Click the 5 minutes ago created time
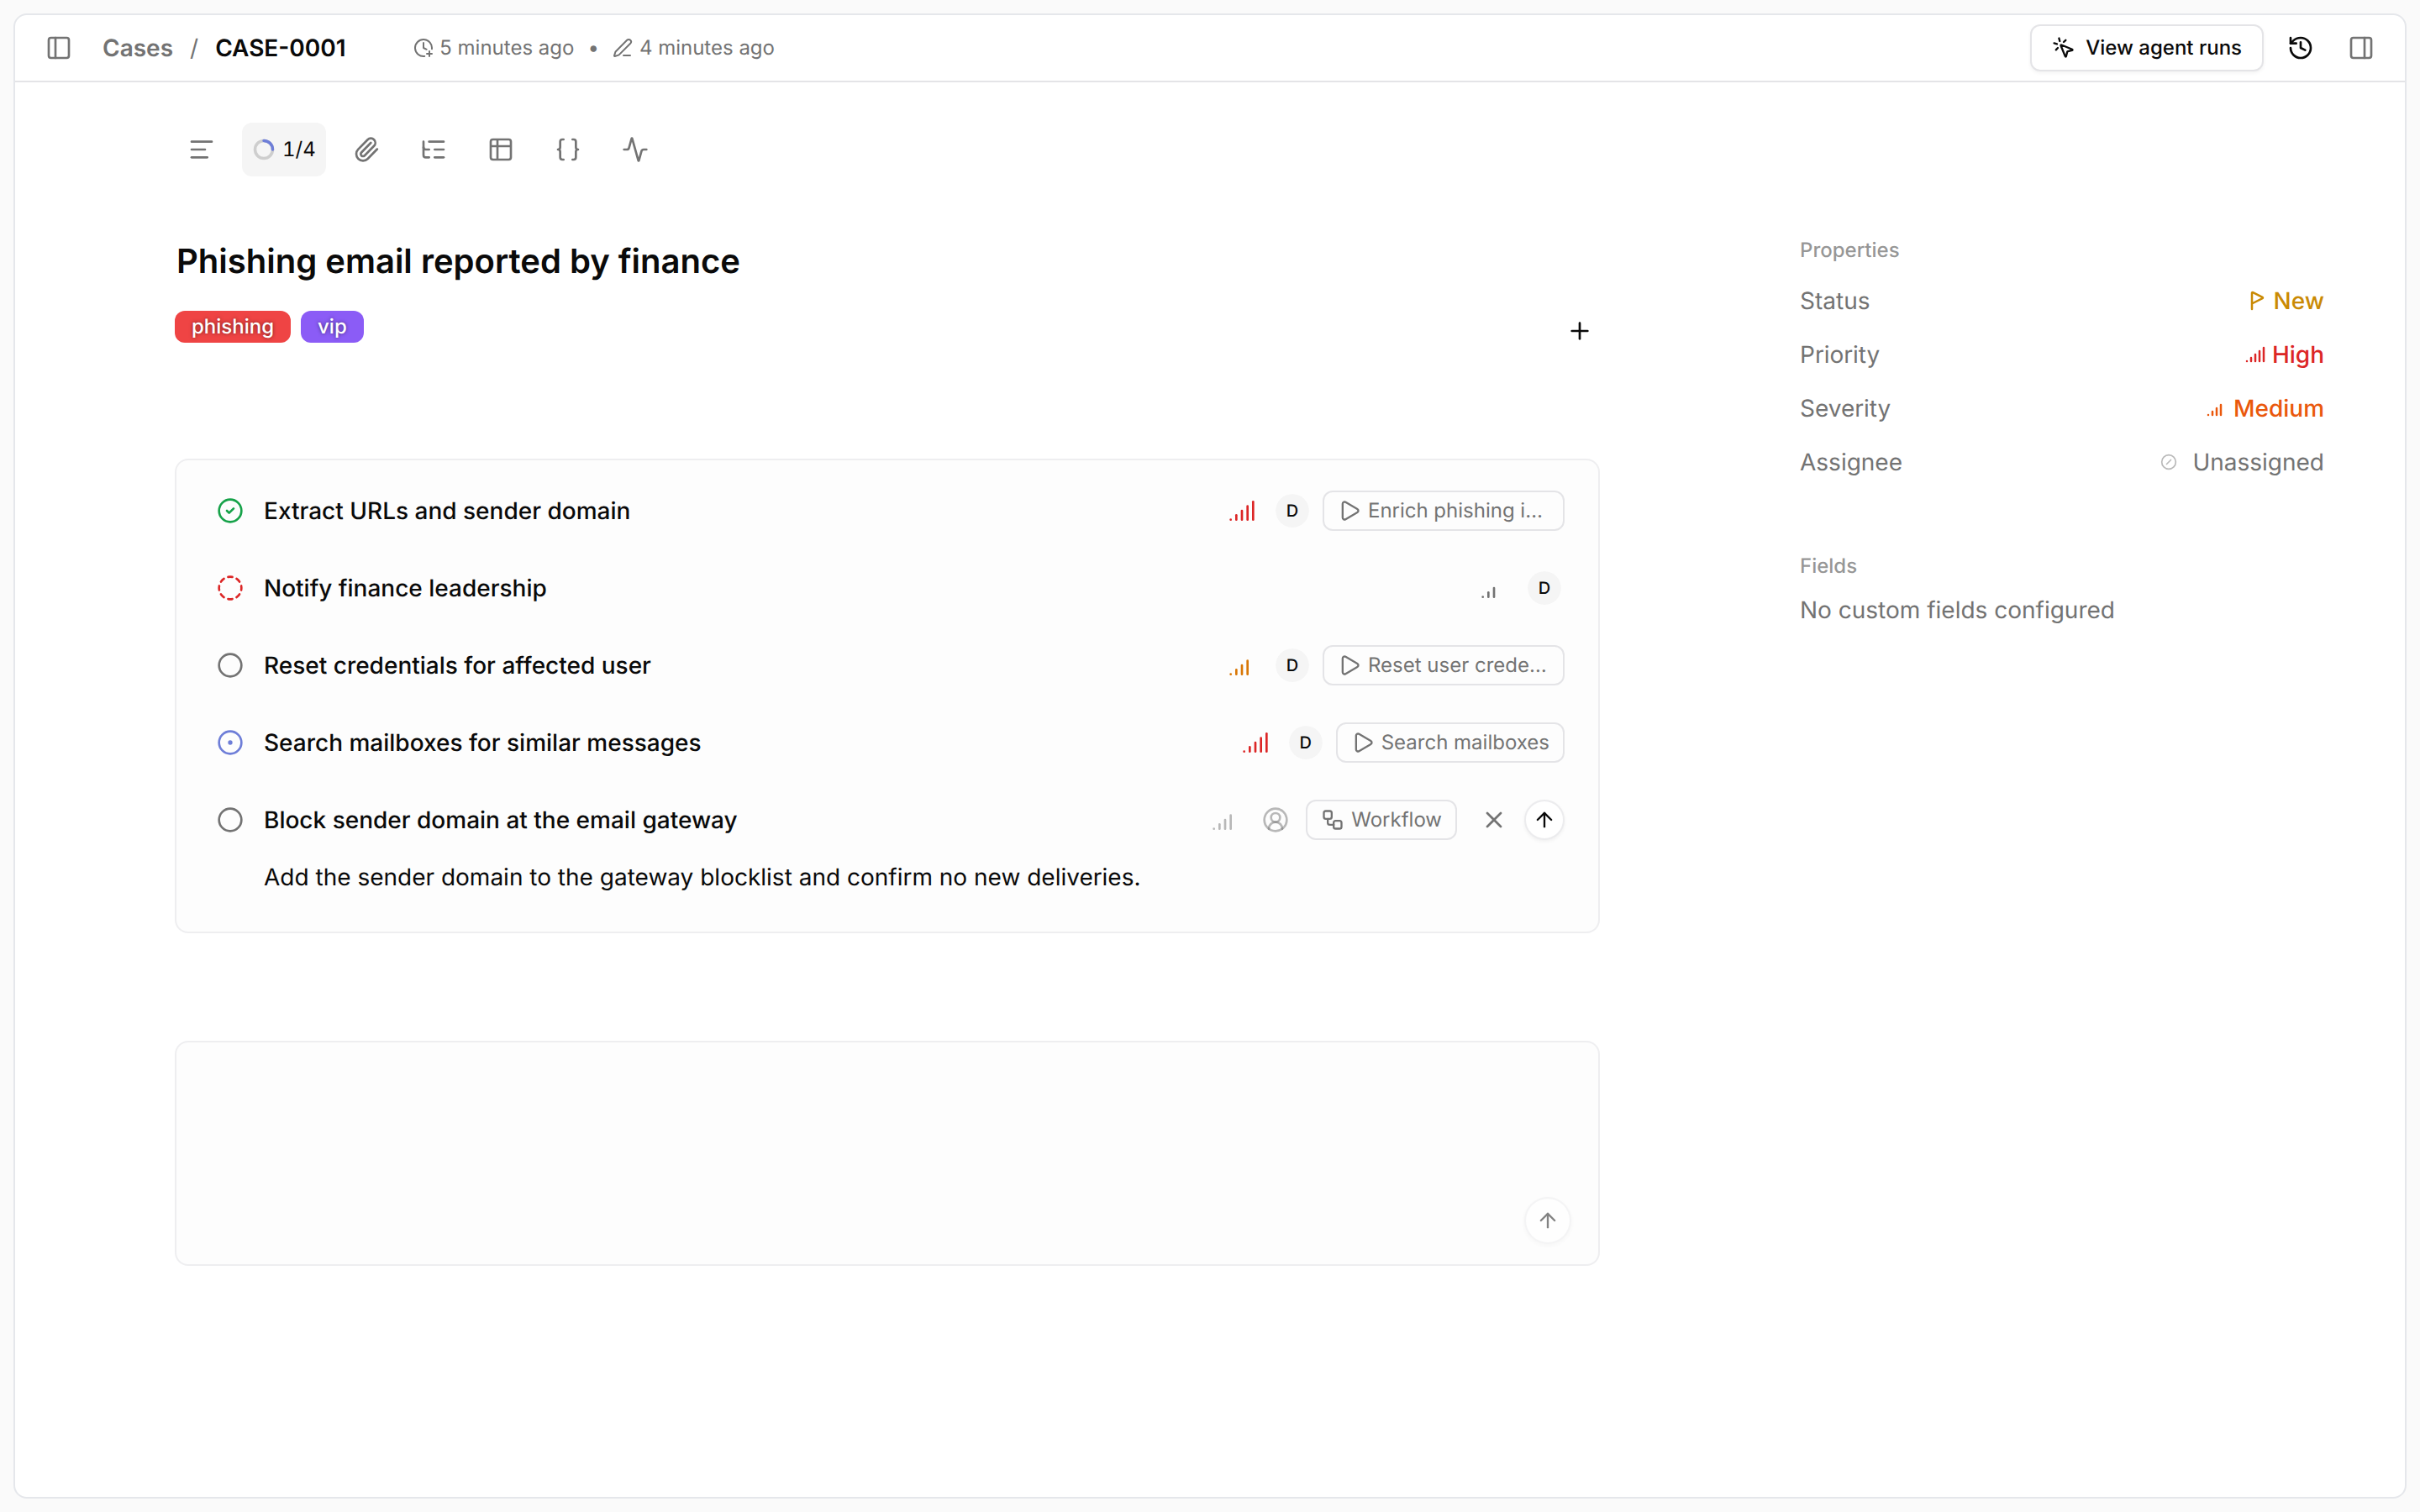This screenshot has width=2420, height=1512. click(494, 48)
